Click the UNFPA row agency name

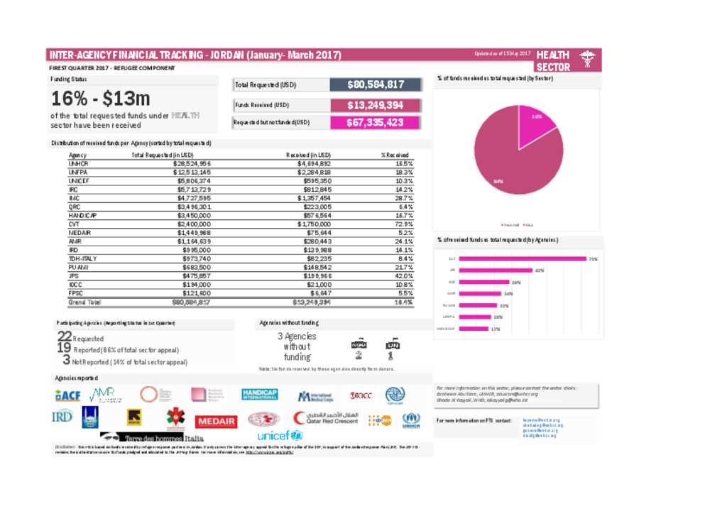78,173
